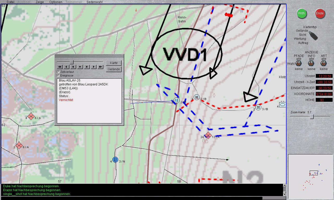The height and width of the screenshot is (200, 334).
Task: Click the blue 3/B unit marker
Action: click(258, 107)
